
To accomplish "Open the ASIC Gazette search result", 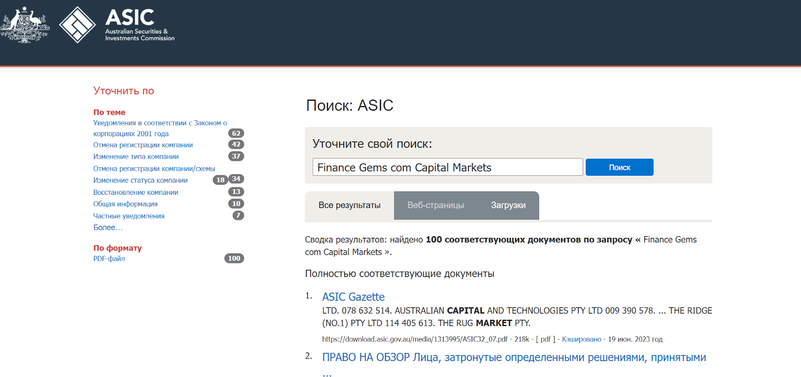I will tap(353, 297).
